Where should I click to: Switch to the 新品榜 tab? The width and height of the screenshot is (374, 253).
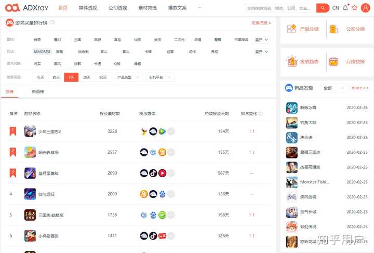pos(38,91)
